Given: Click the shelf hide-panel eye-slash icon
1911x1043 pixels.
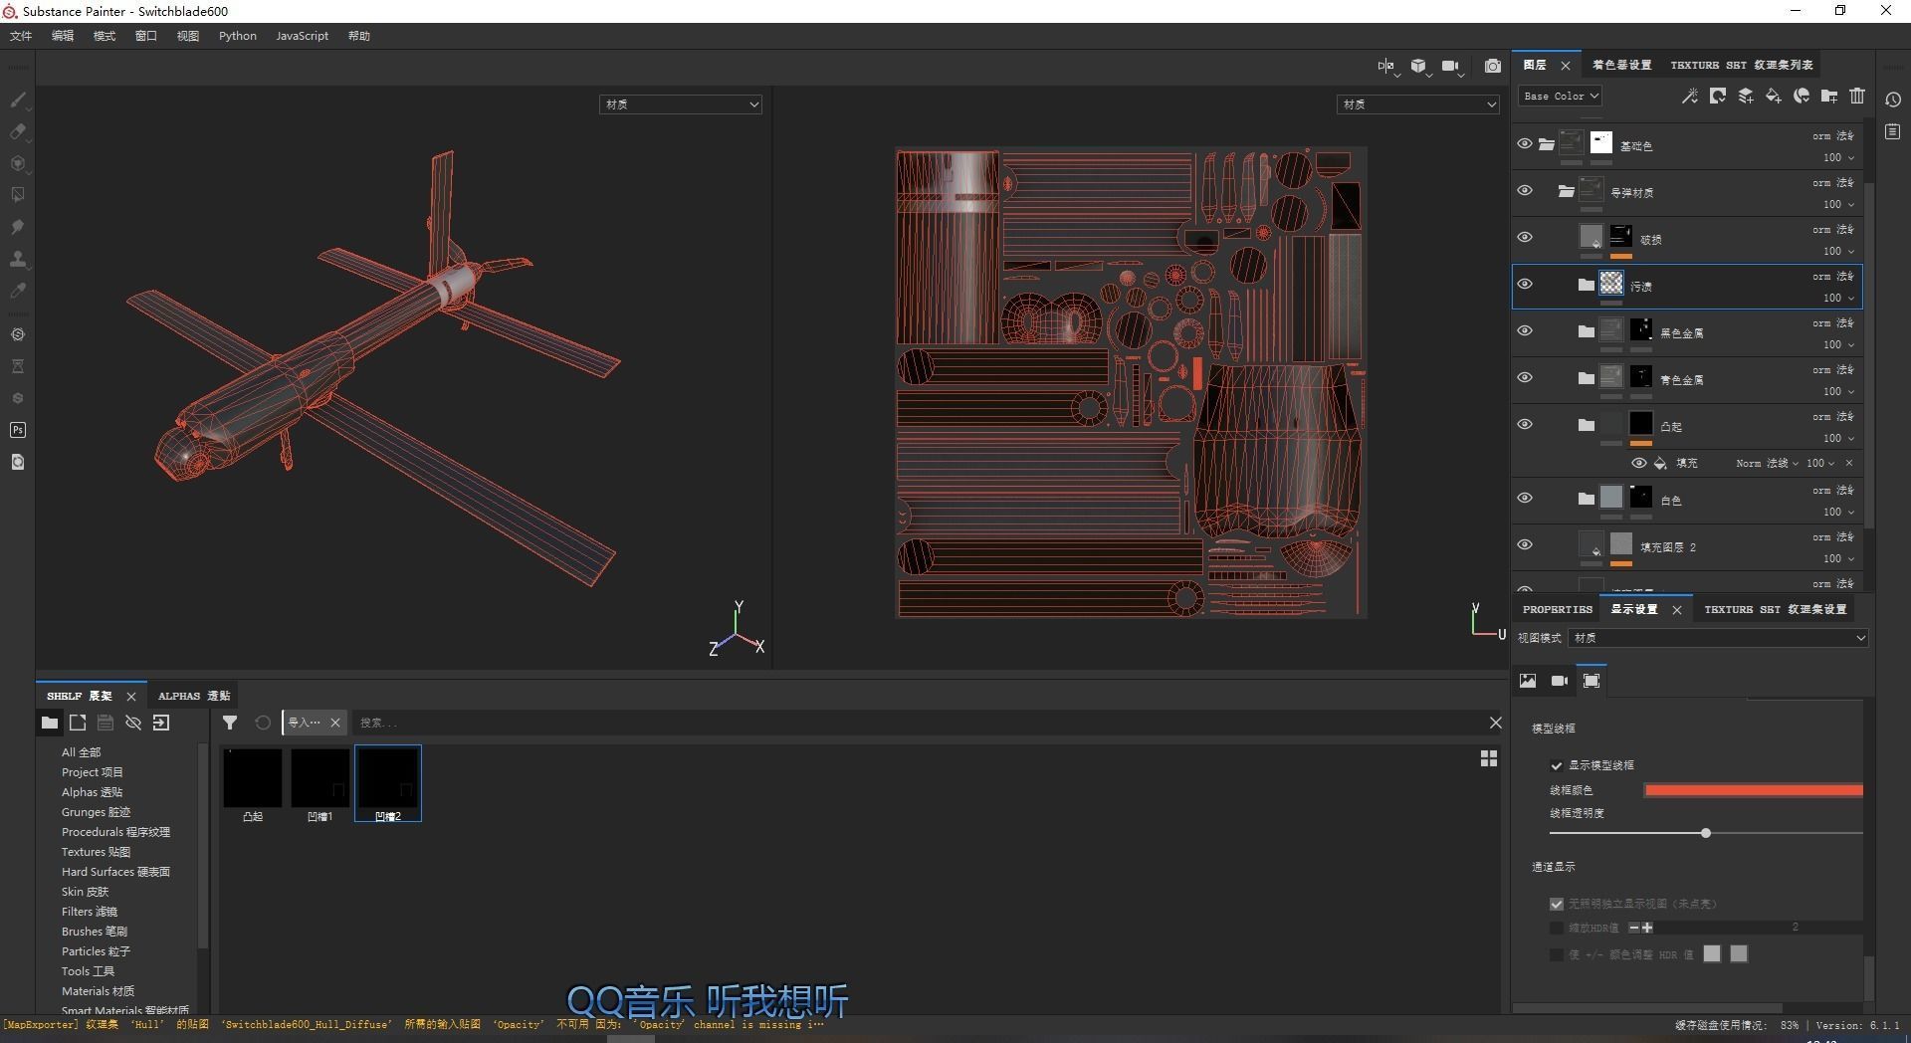Looking at the screenshot, I should (x=133, y=723).
